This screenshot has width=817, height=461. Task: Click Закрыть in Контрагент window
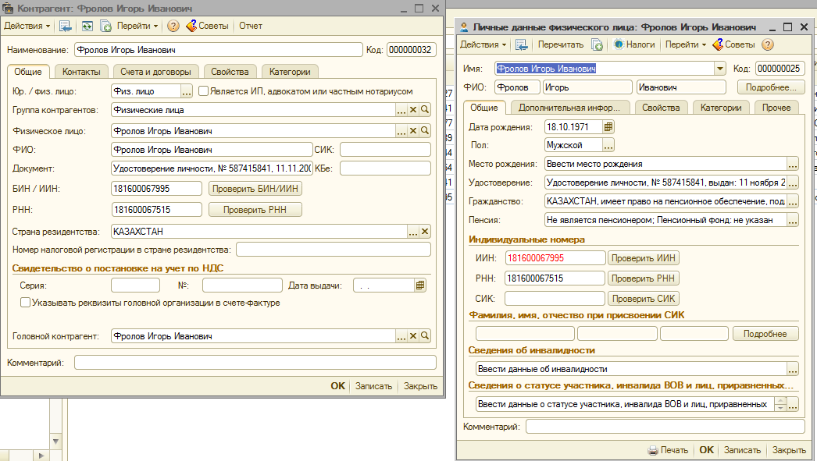pyautogui.click(x=420, y=386)
